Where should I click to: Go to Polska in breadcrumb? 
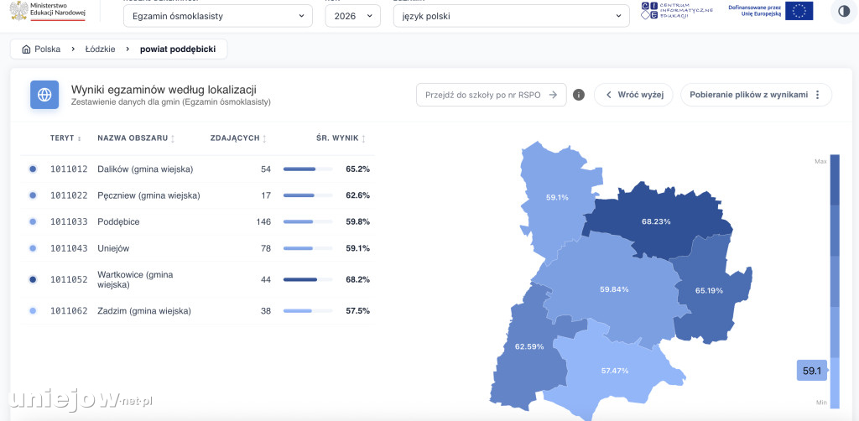(47, 49)
